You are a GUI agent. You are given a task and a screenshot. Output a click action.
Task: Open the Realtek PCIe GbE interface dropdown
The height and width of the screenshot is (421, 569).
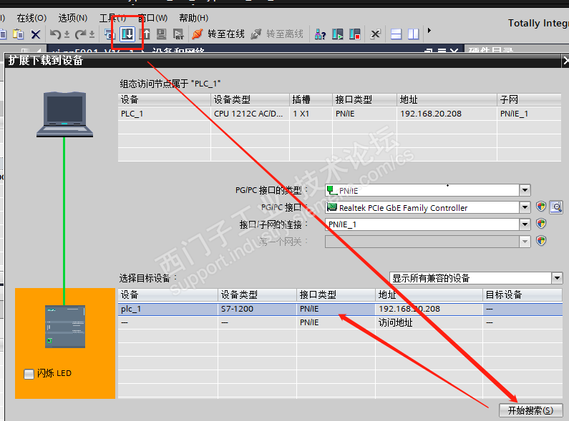(x=525, y=207)
